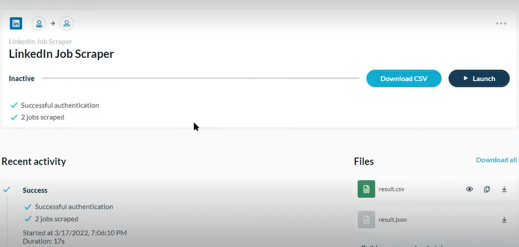Preview result.csv with the eye icon
The height and width of the screenshot is (247, 519).
[469, 189]
